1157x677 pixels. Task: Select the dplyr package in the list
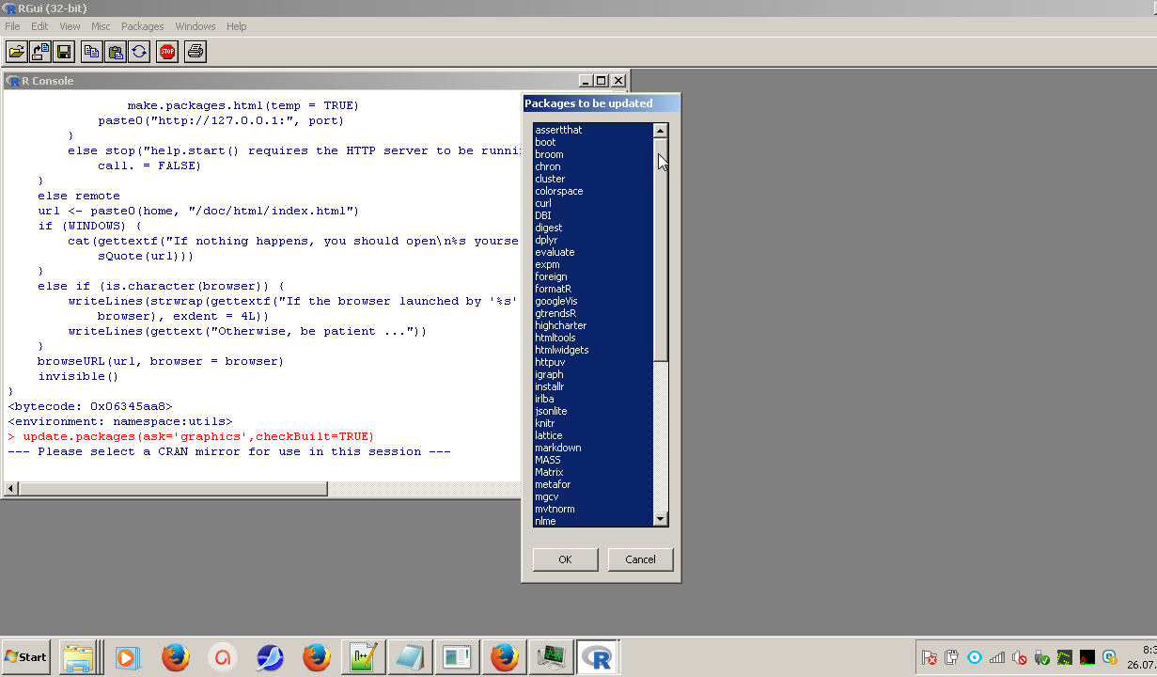[546, 240]
